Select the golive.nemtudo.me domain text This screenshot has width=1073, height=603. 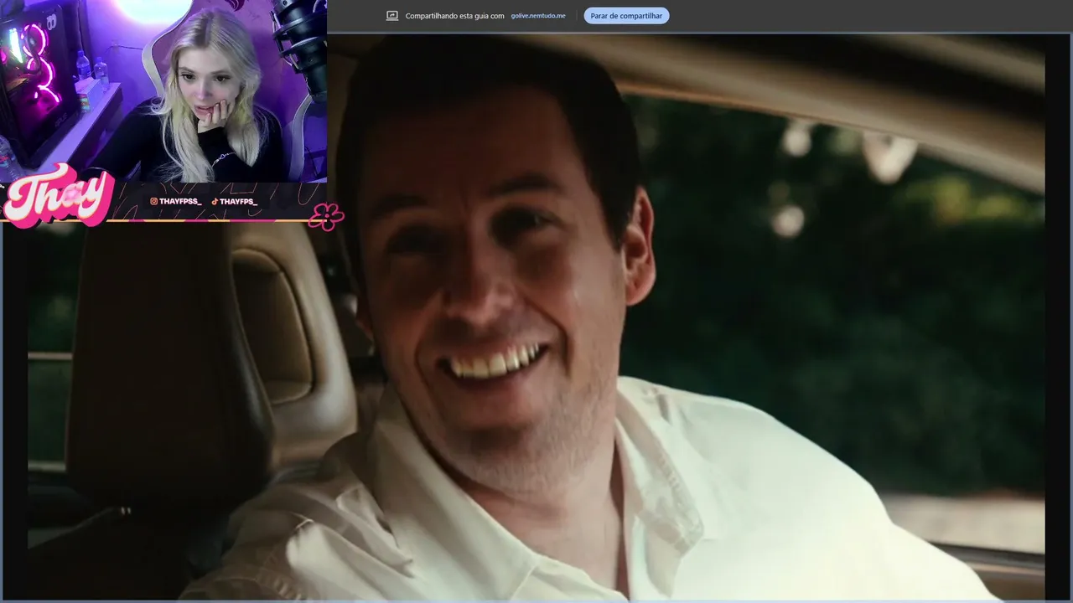coord(538,16)
